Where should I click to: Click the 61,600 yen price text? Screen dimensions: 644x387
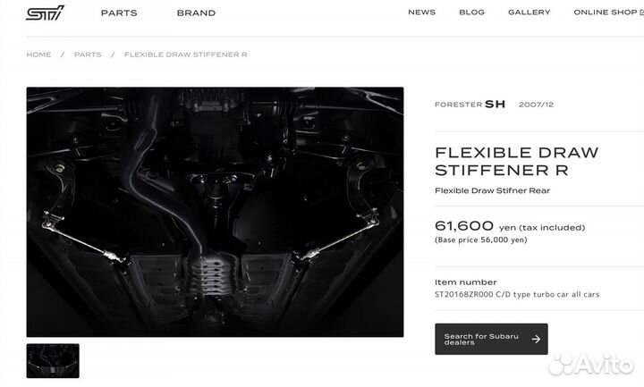point(510,226)
